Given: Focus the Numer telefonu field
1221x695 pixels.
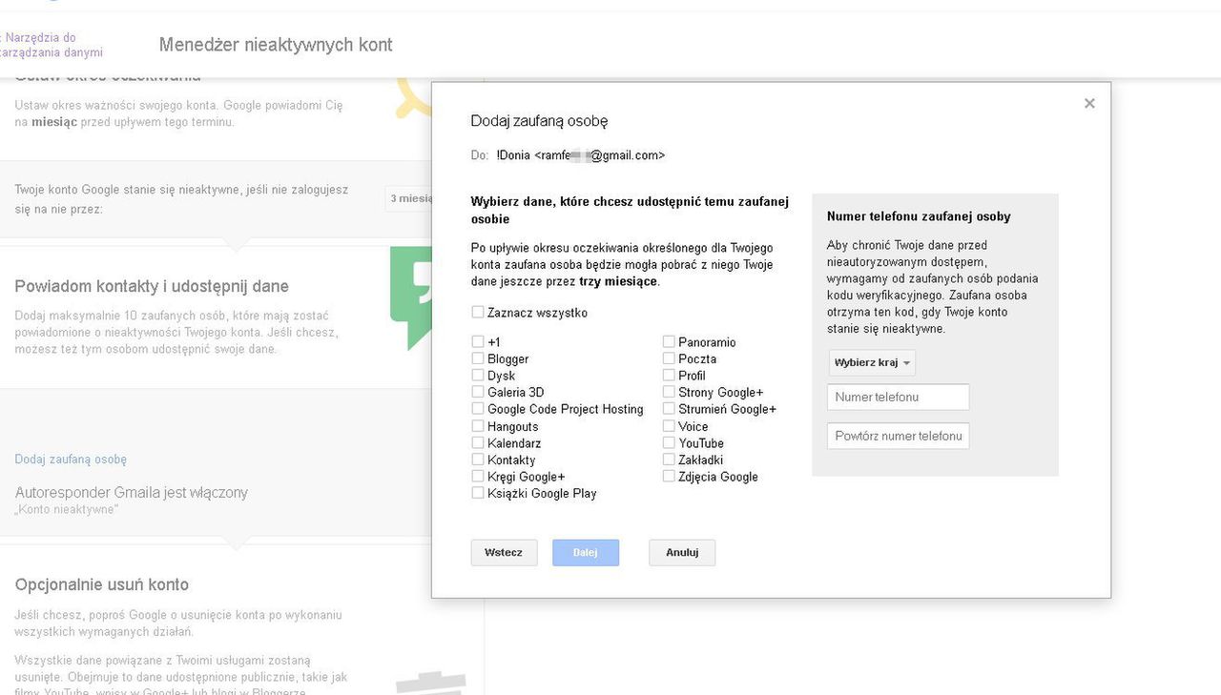Looking at the screenshot, I should [x=899, y=397].
